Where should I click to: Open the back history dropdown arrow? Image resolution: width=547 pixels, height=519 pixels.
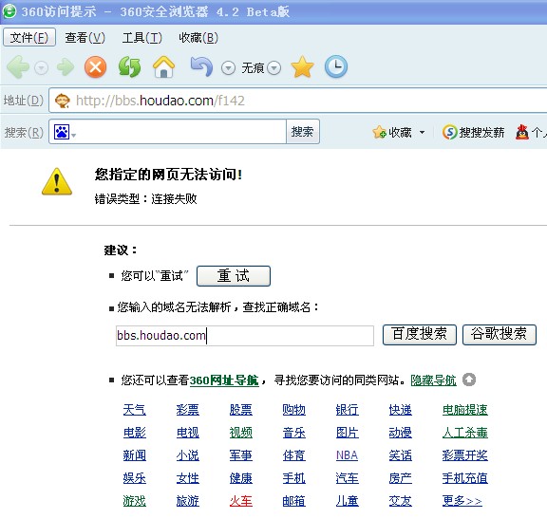pyautogui.click(x=42, y=67)
